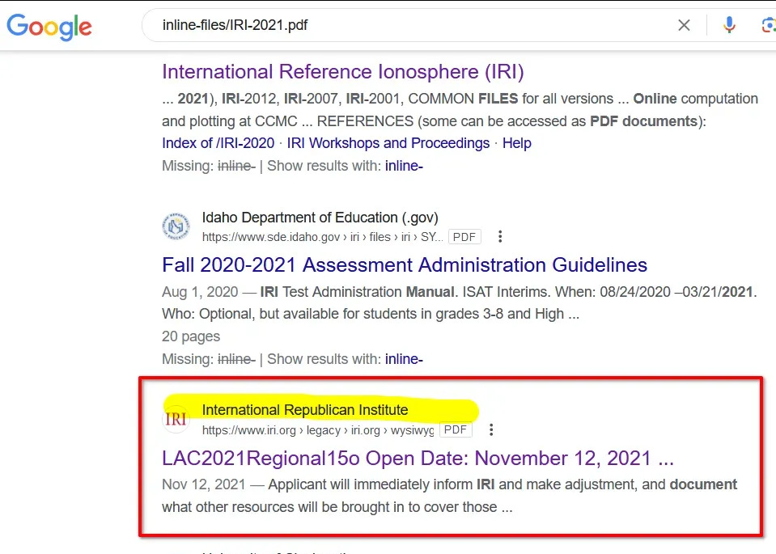This screenshot has height=554, width=776.
Task: Open Fall 2020-2021 Assessment Administration Guidelines
Action: tap(405, 265)
